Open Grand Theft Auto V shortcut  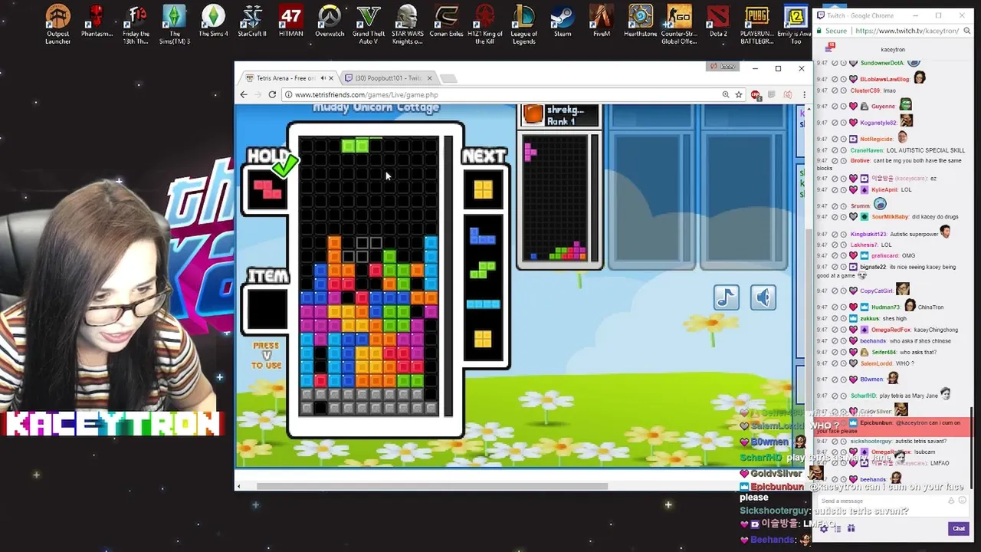369,25
